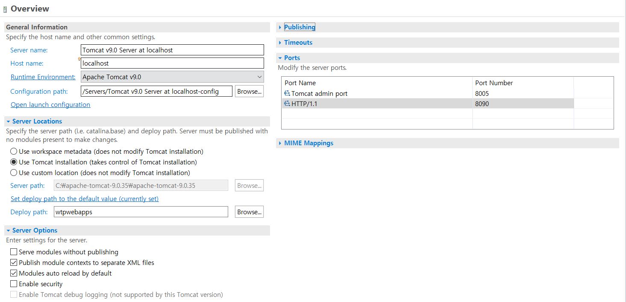Click the HTTP/1.1 port row icon
The image size is (626, 302).
coord(287,104)
